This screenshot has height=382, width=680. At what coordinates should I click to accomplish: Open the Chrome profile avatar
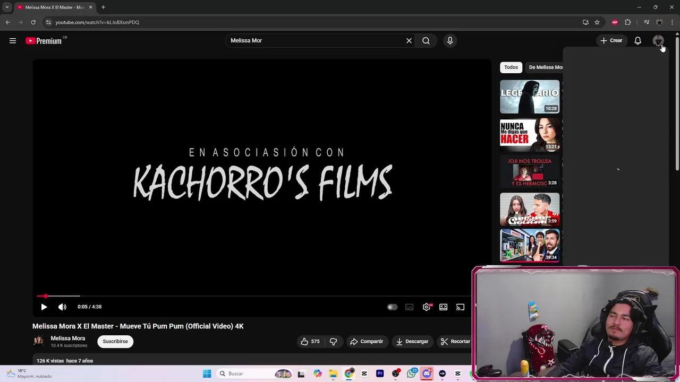tap(659, 22)
